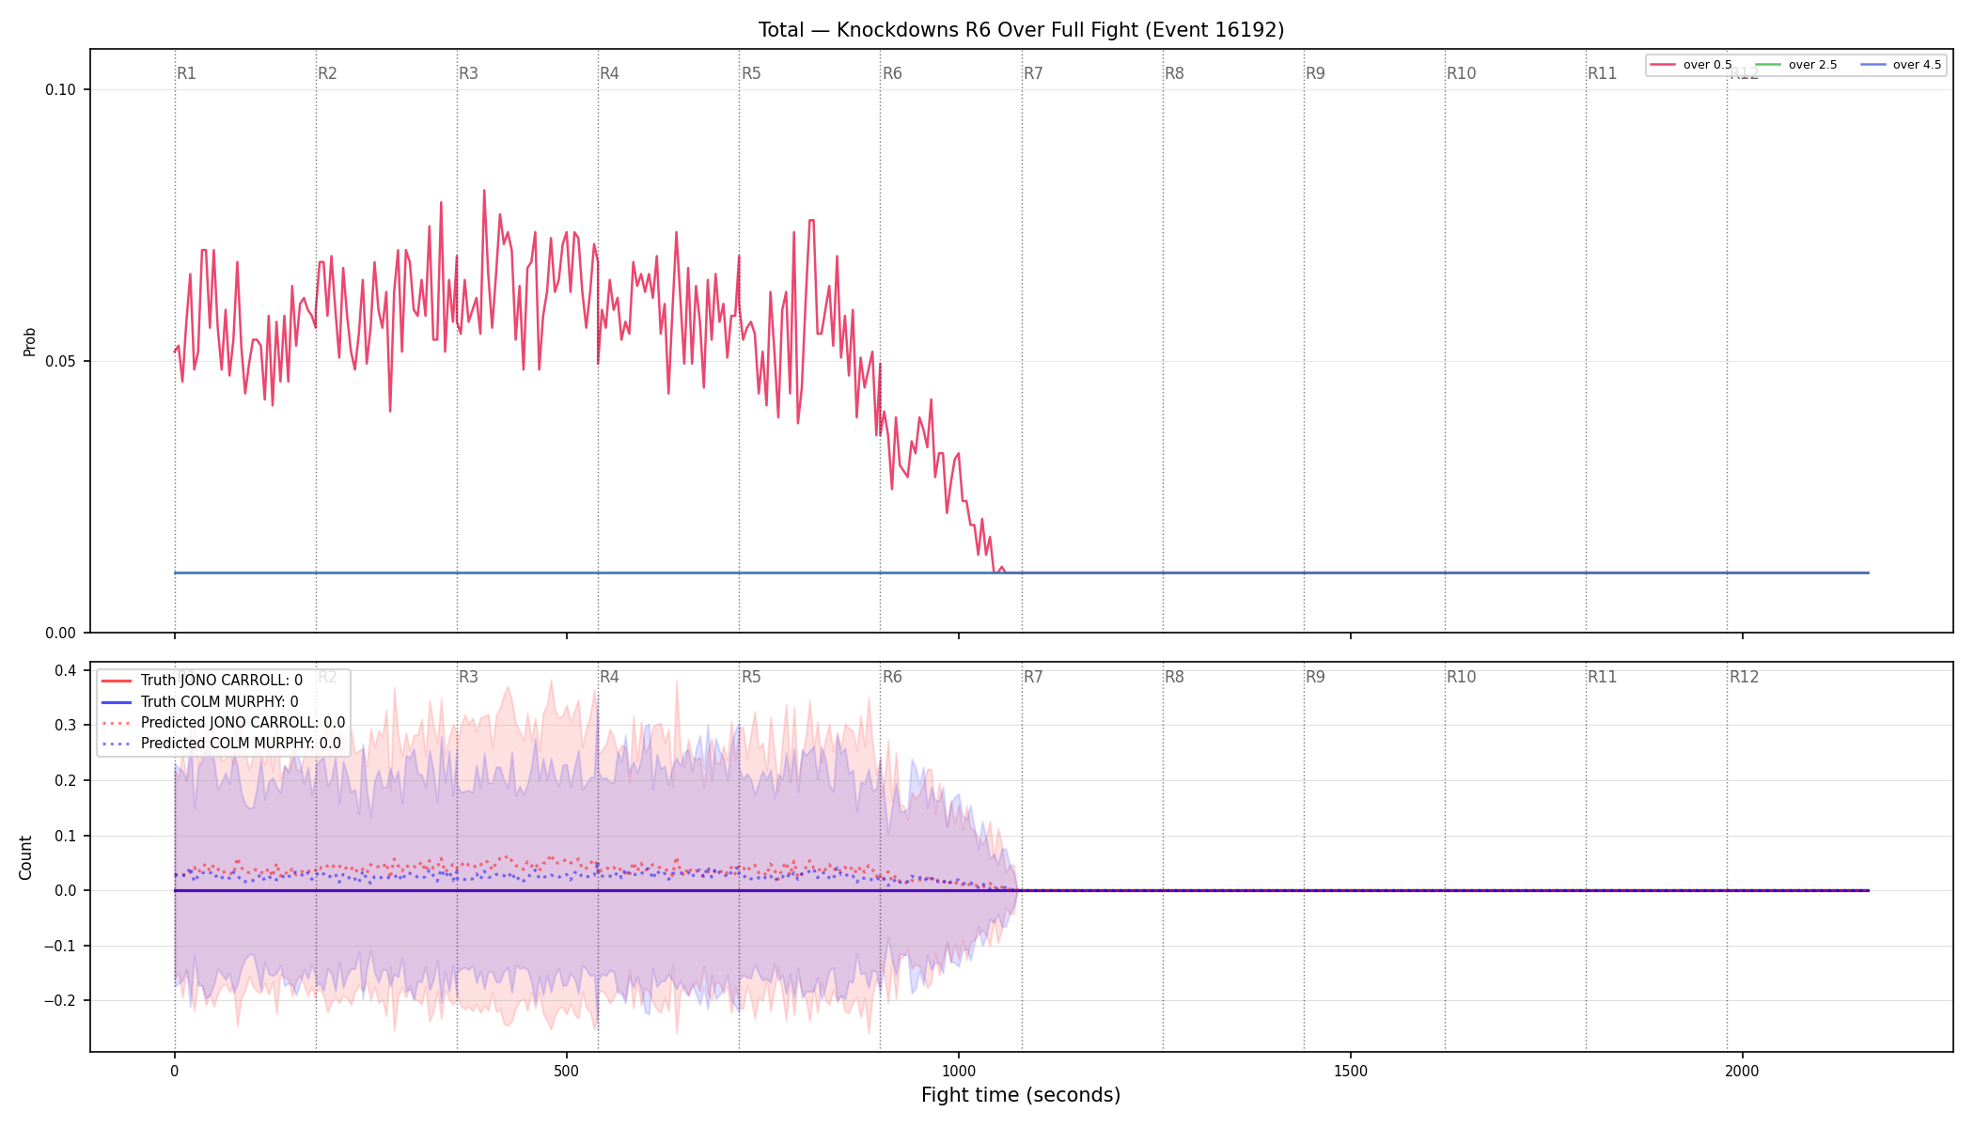Click the 'Fight time (seconds)' axis label
Viewport: 1974px width, 1128px height.
pos(1021,1095)
